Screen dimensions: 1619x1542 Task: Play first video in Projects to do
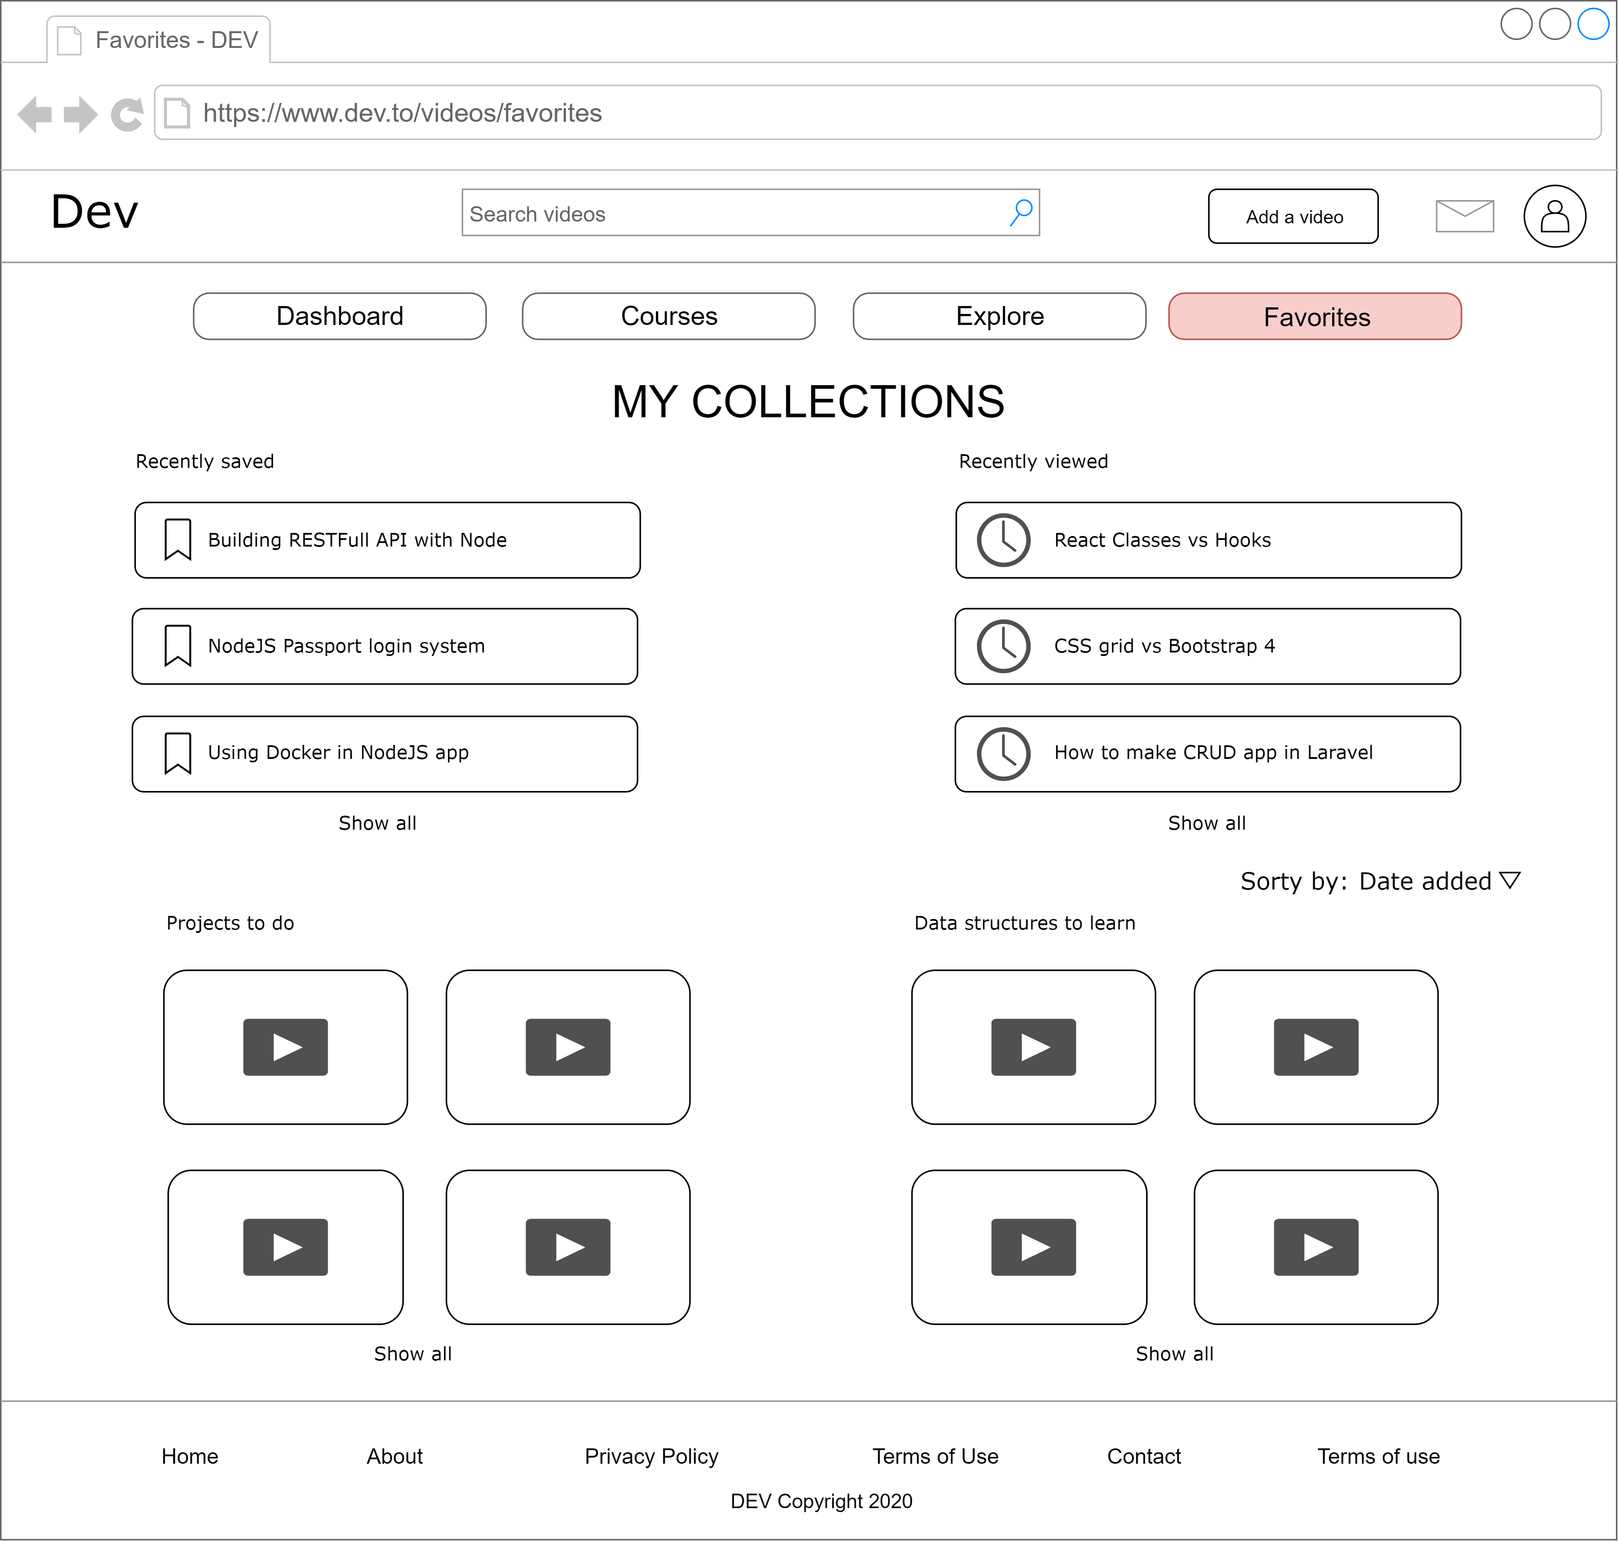click(285, 1048)
